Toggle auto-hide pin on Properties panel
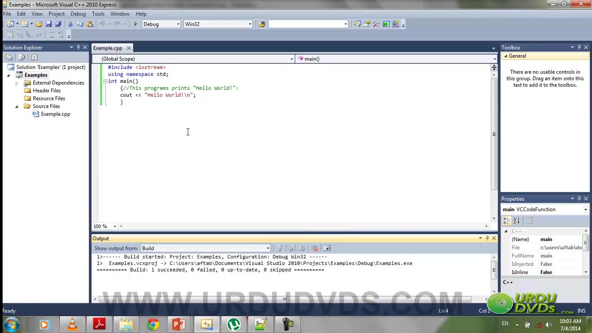 [579, 199]
